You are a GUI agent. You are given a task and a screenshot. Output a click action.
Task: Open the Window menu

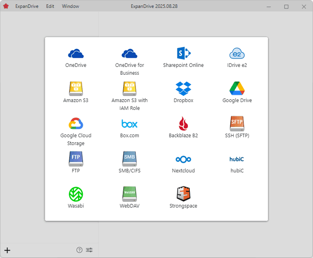point(70,6)
